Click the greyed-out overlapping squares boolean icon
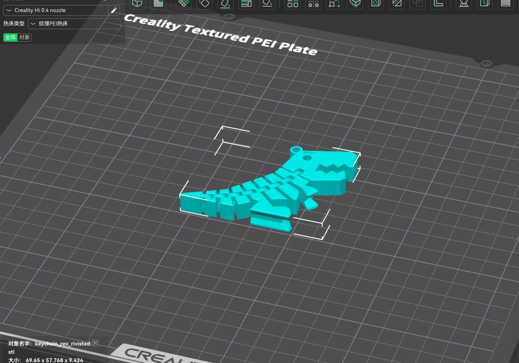Image resolution: width=519 pixels, height=363 pixels. [x=417, y=3]
